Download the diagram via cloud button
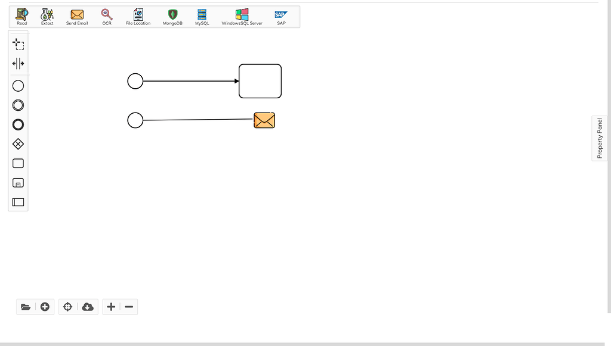The height and width of the screenshot is (346, 611). (88, 306)
